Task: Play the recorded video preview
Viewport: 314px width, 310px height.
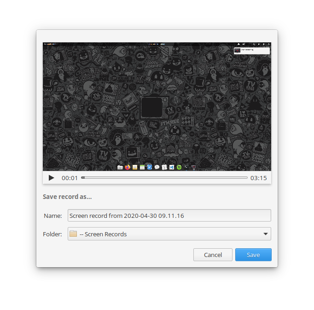Action: pyautogui.click(x=51, y=178)
